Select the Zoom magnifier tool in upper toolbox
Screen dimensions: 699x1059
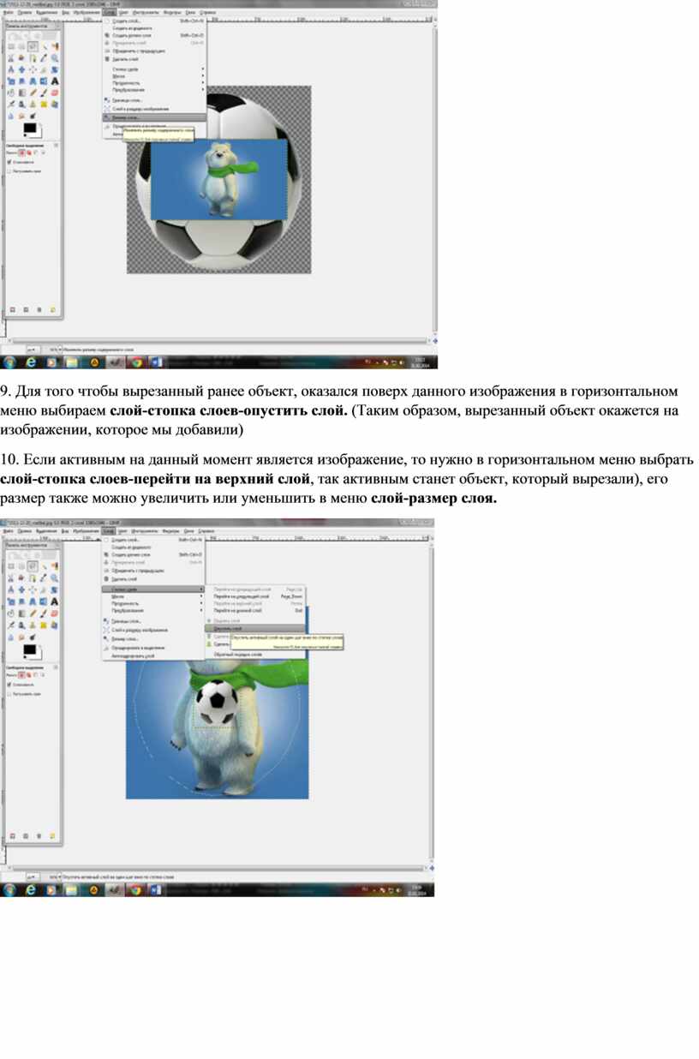55,58
